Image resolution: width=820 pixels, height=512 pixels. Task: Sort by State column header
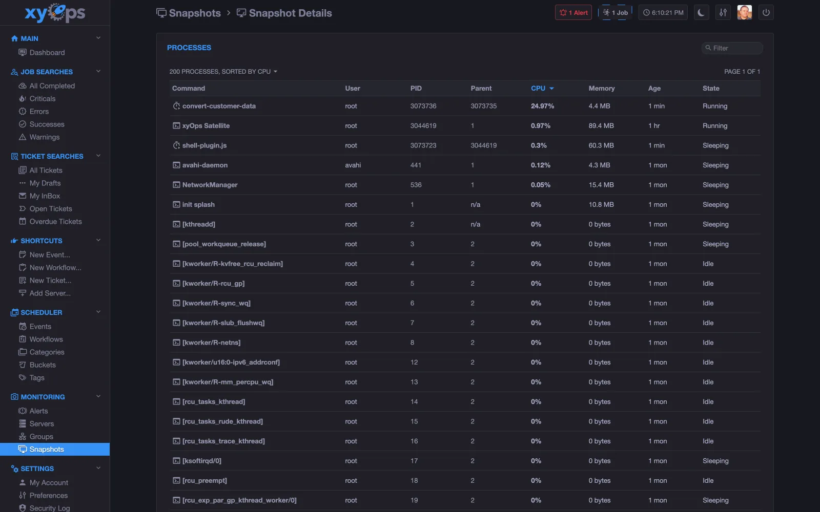pos(711,88)
